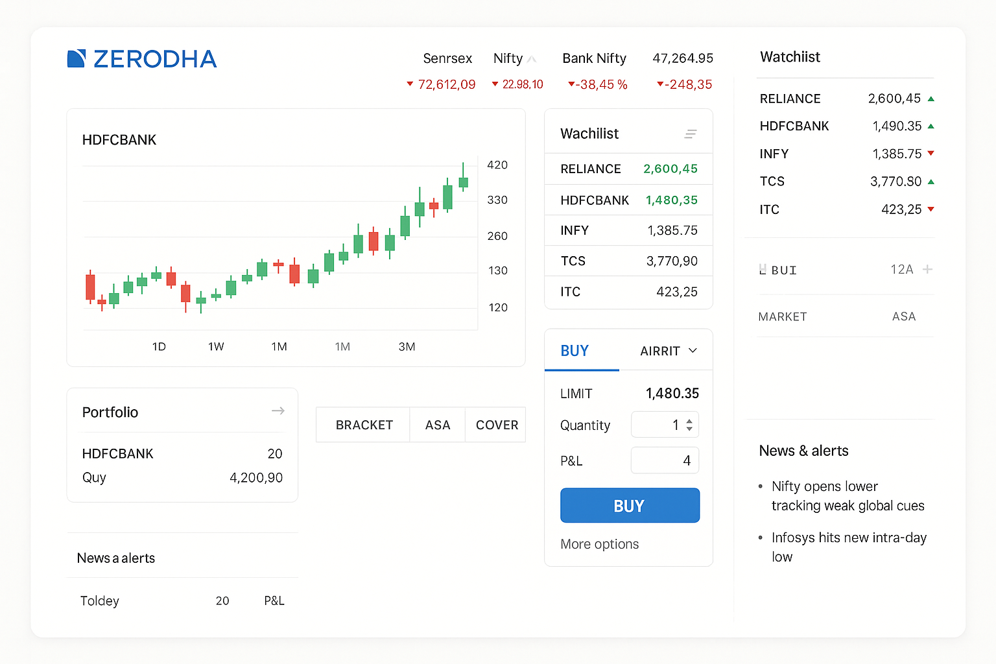
Task: Click the green up arrow for HDFCBANK
Action: (931, 126)
